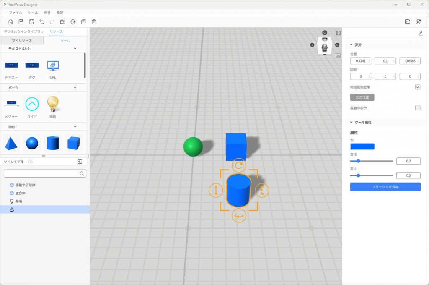
Task: Click the Save icon in toolbar
Action: 21,22
